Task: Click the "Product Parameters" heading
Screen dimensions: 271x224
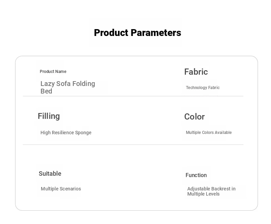Action: (x=137, y=33)
